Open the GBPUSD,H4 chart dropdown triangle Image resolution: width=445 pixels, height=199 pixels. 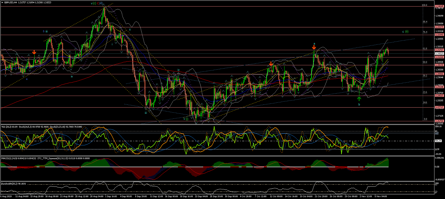pos(2,2)
